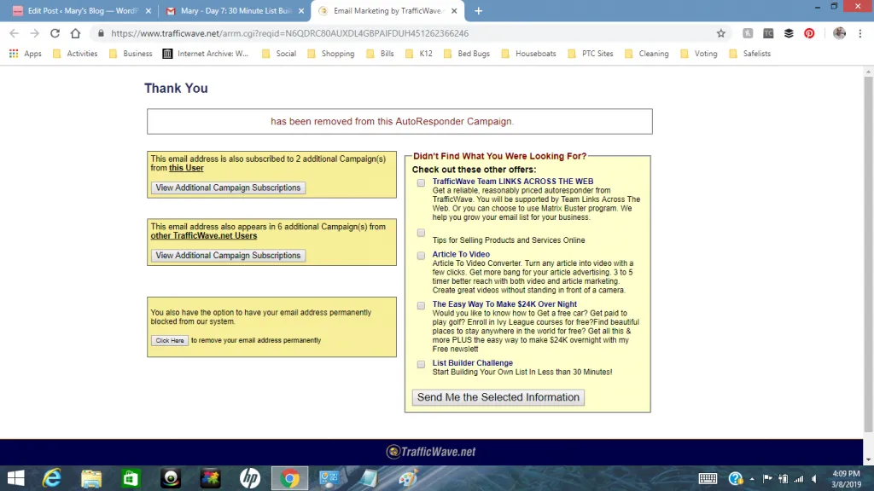This screenshot has width=874, height=491.
Task: Open the Activities bookmark folder
Action: 75,54
